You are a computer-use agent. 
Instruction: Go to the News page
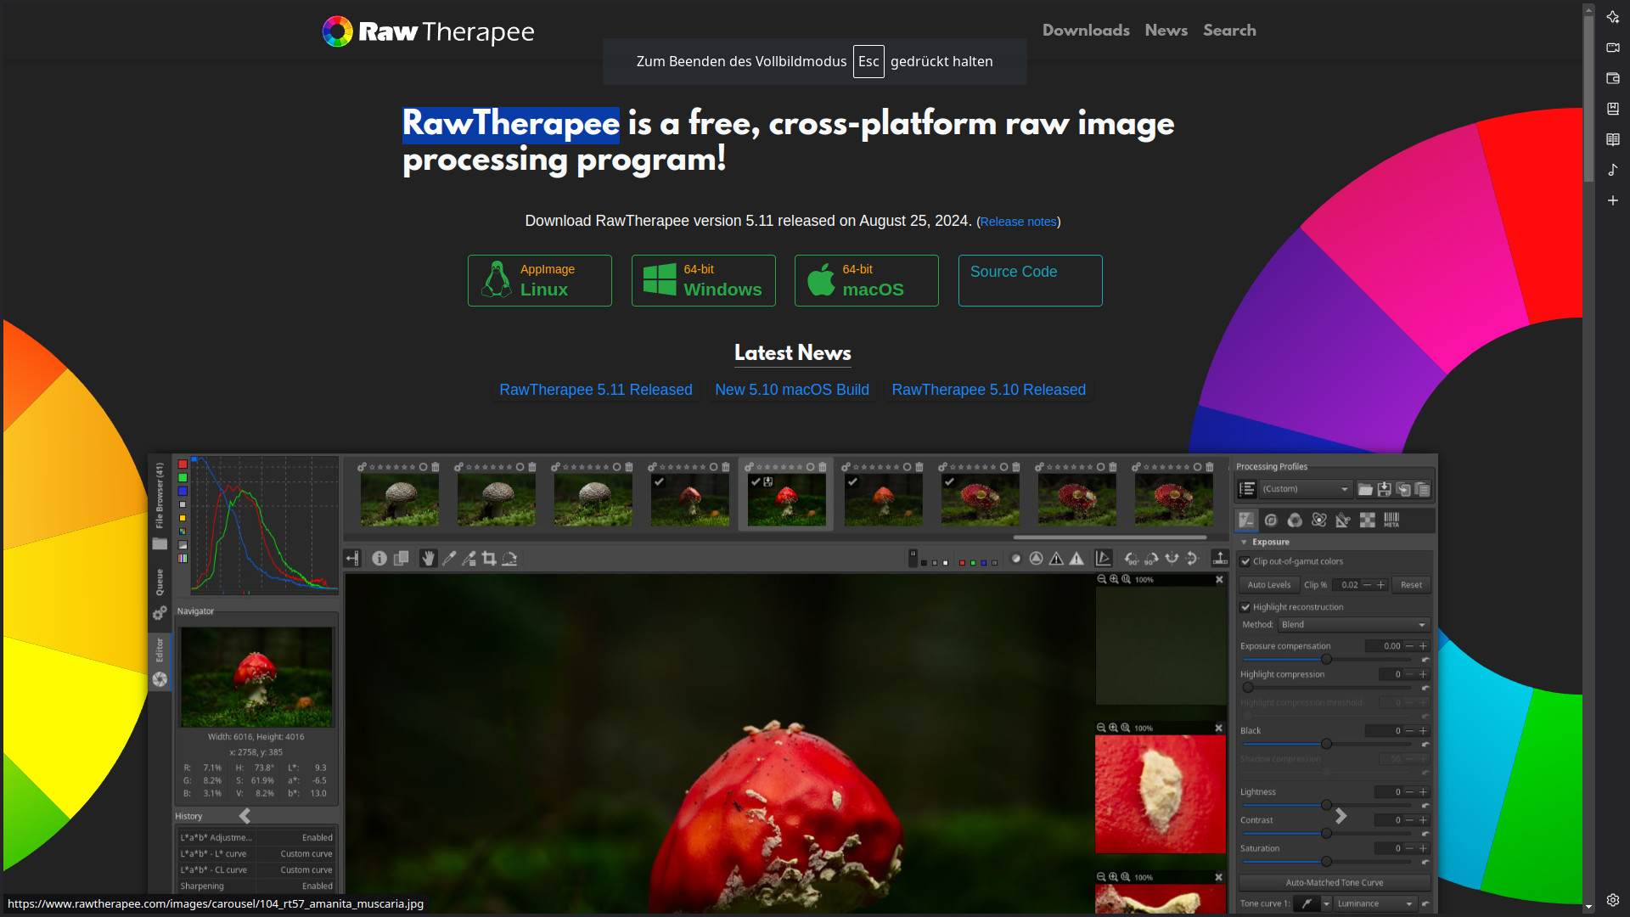1166,31
